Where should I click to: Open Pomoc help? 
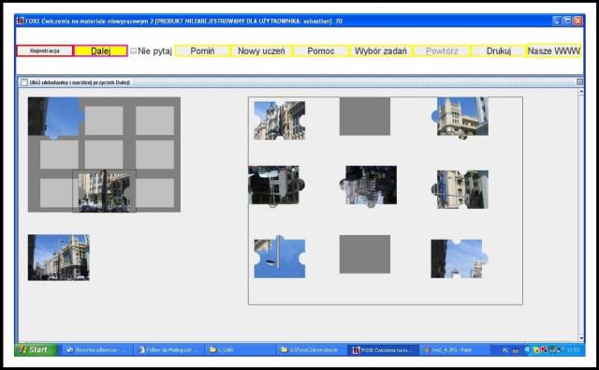click(321, 51)
